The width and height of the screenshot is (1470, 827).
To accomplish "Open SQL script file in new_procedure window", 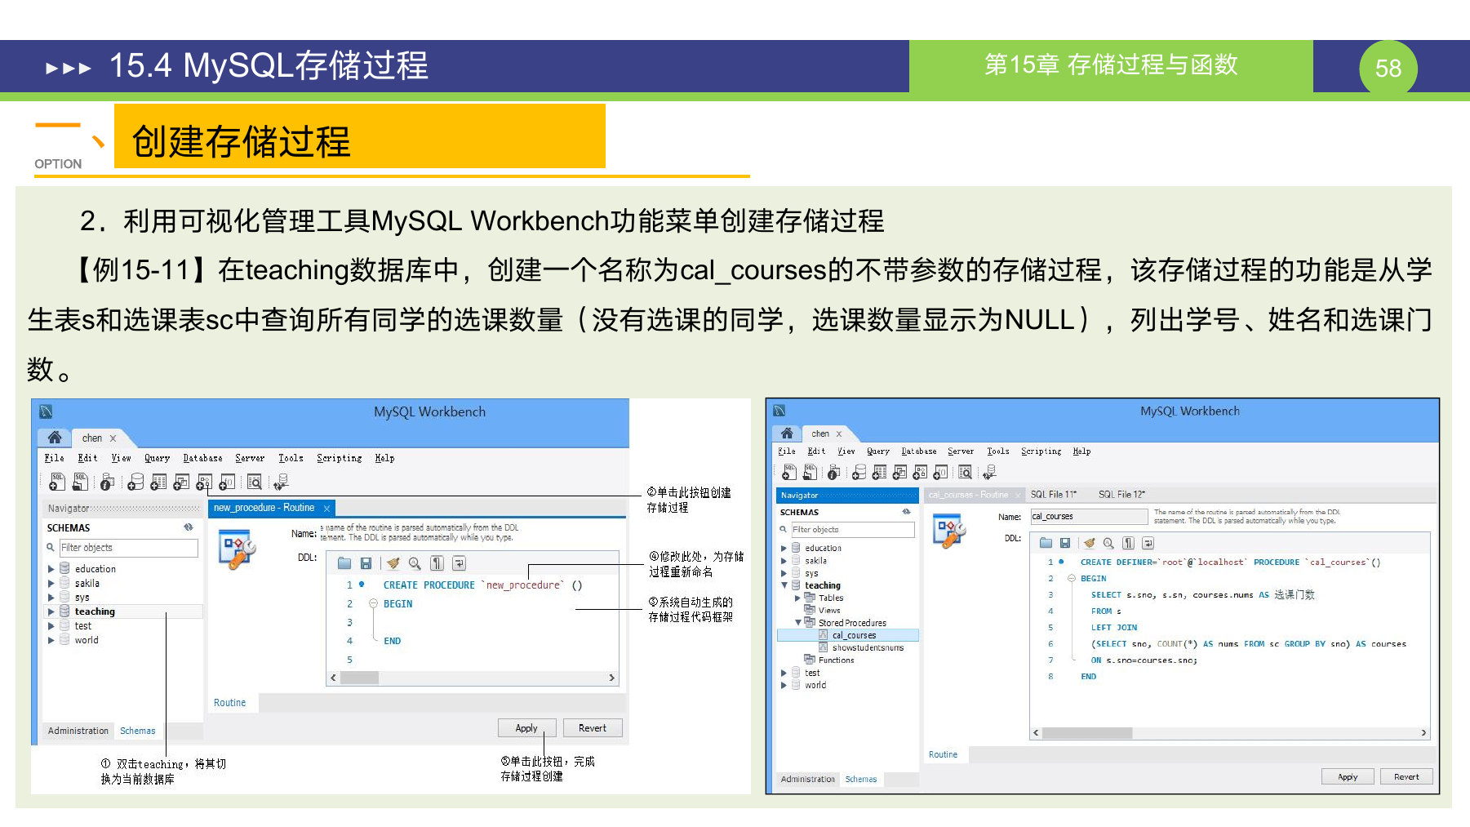I will (80, 482).
